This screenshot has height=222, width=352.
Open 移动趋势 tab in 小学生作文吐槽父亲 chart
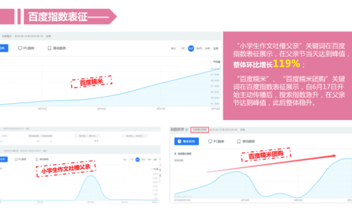click(x=42, y=159)
